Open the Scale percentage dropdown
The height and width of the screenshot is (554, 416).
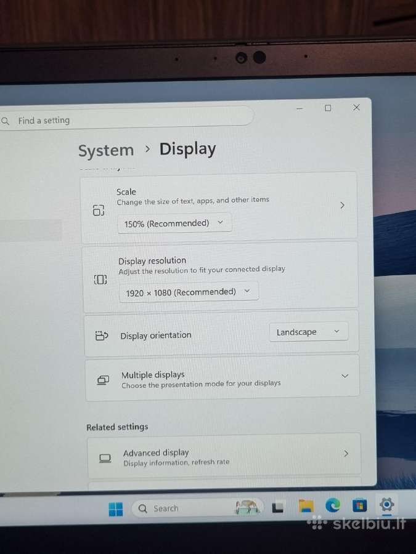coord(175,223)
